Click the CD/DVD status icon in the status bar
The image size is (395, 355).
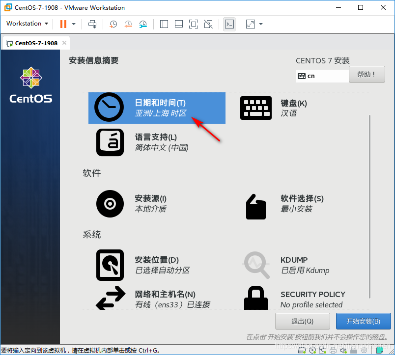313,351
